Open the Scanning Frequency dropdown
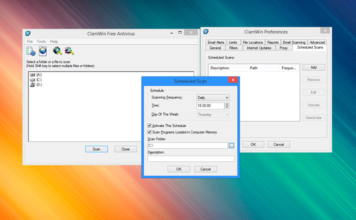 tap(213, 97)
